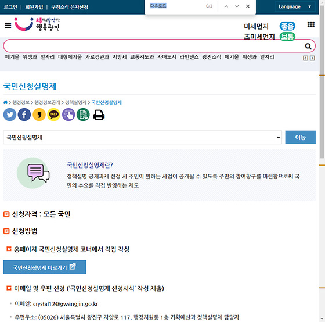Select 가로경관과 keyword

coord(97,57)
